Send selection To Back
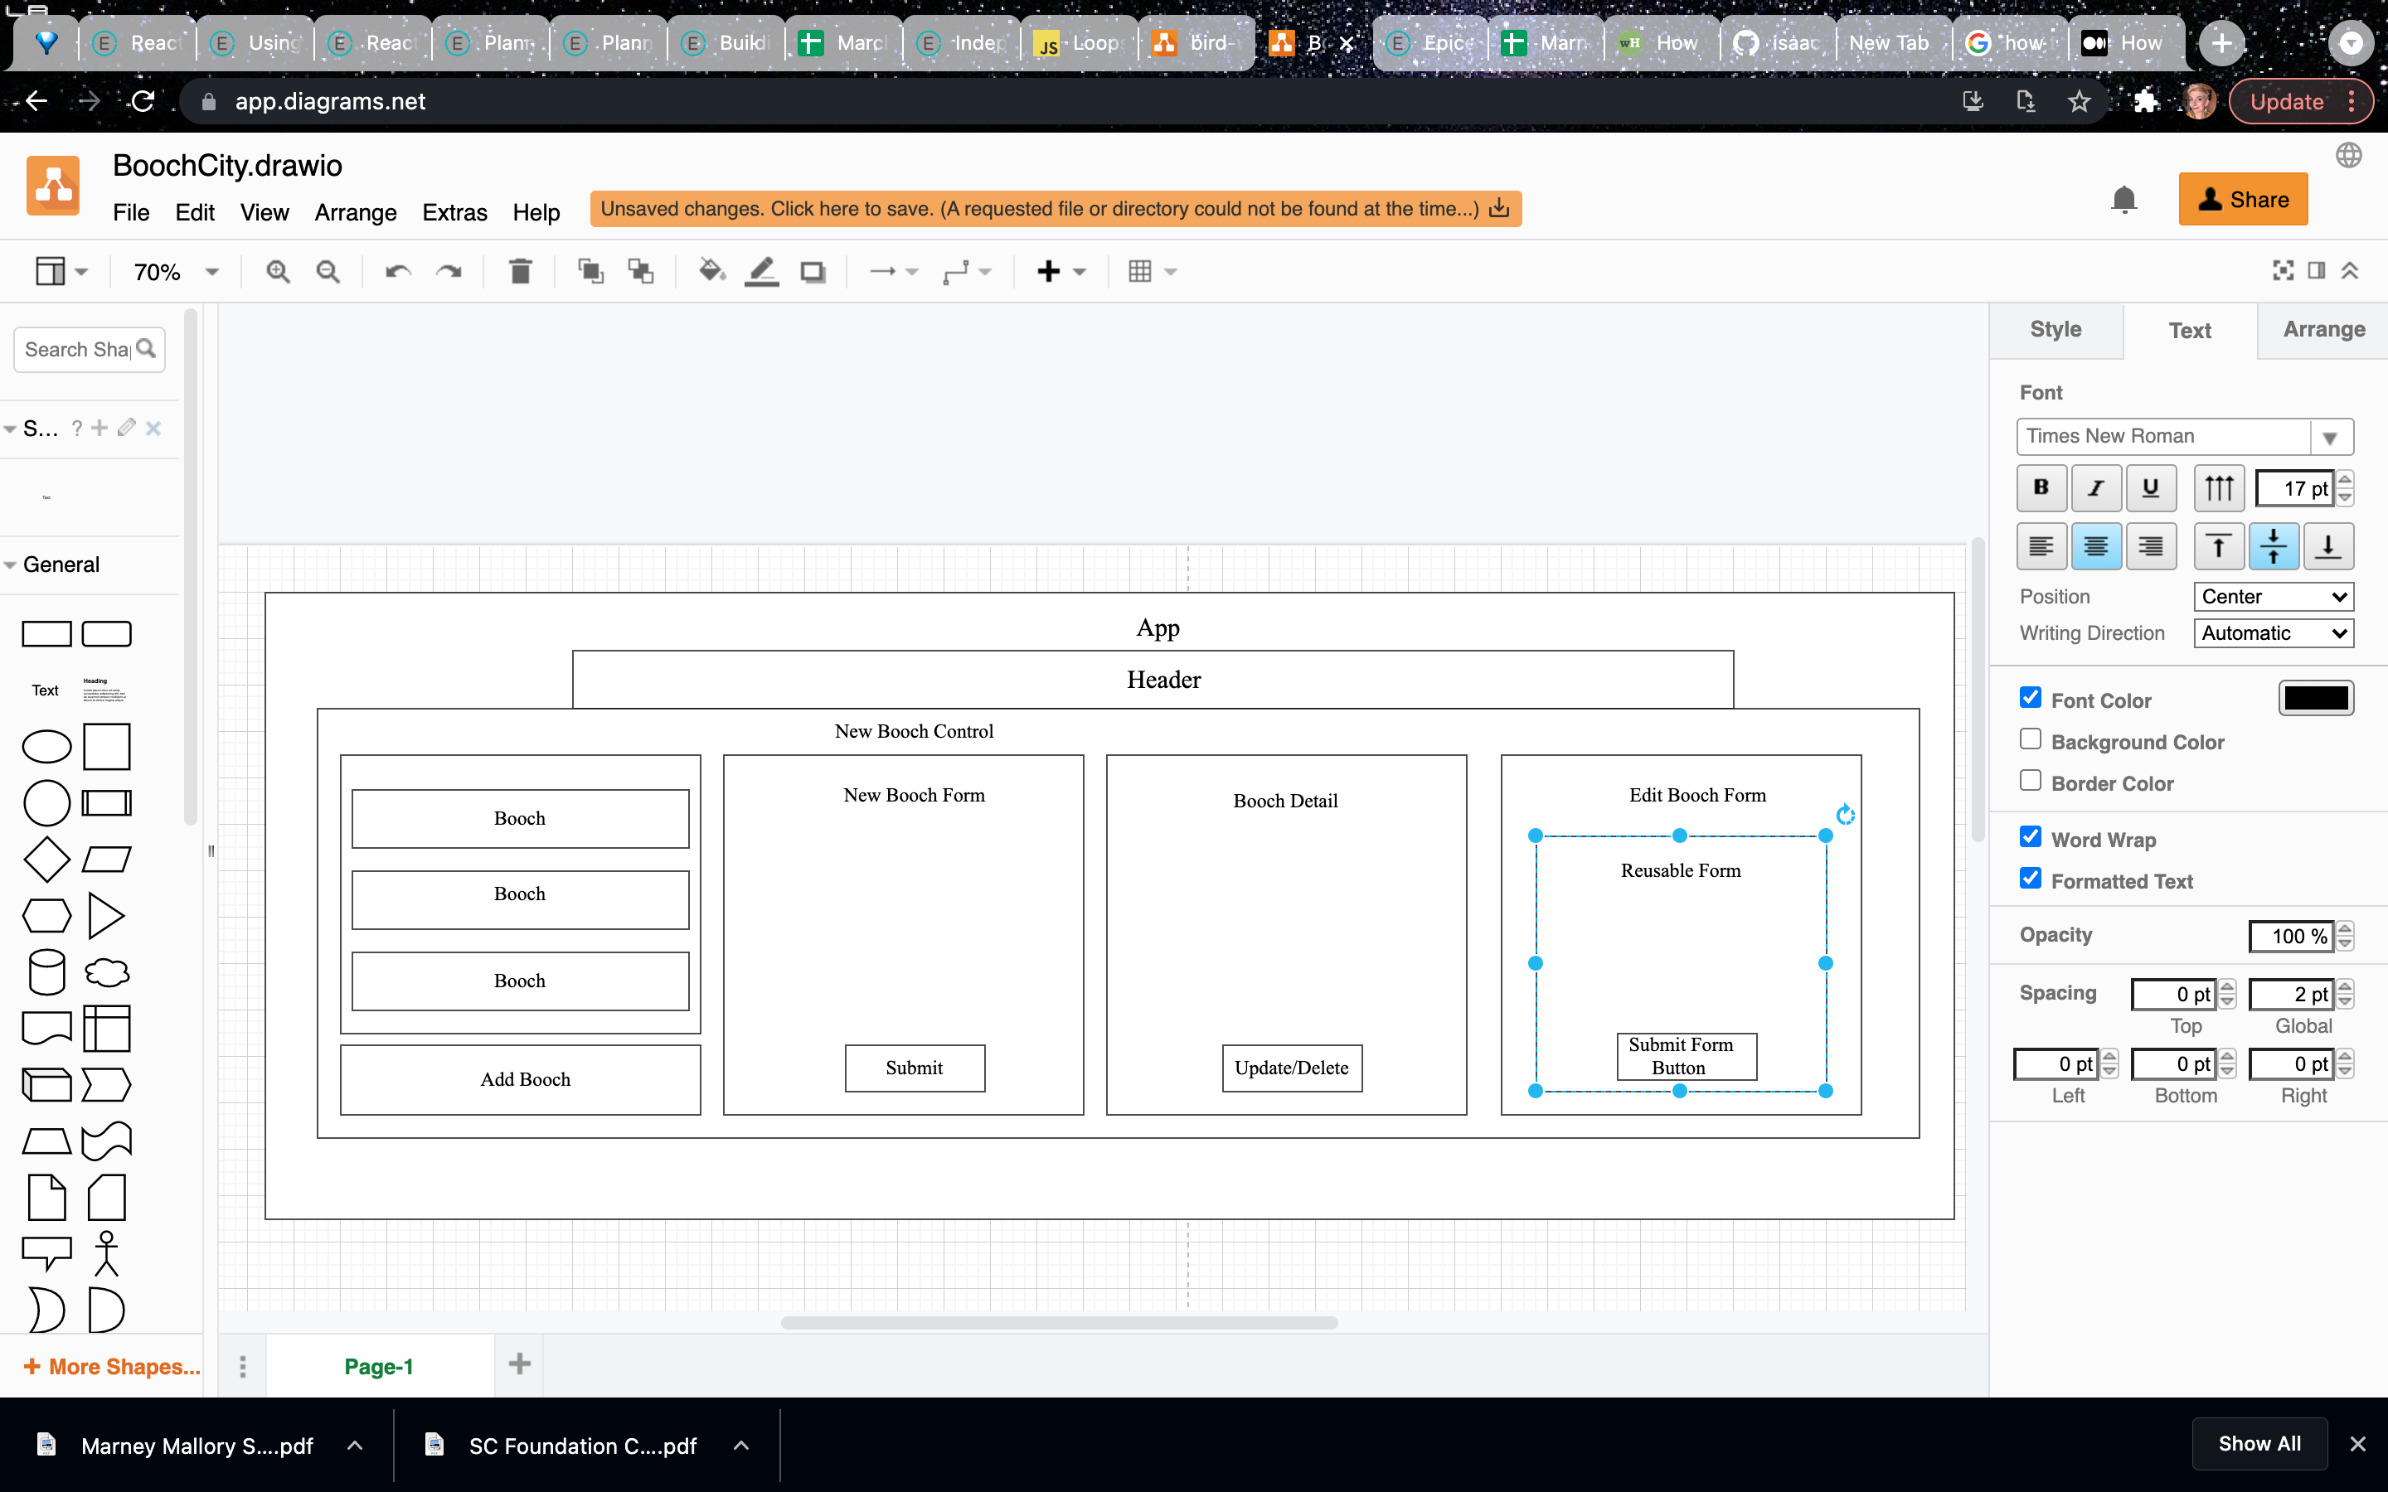 pyautogui.click(x=642, y=271)
